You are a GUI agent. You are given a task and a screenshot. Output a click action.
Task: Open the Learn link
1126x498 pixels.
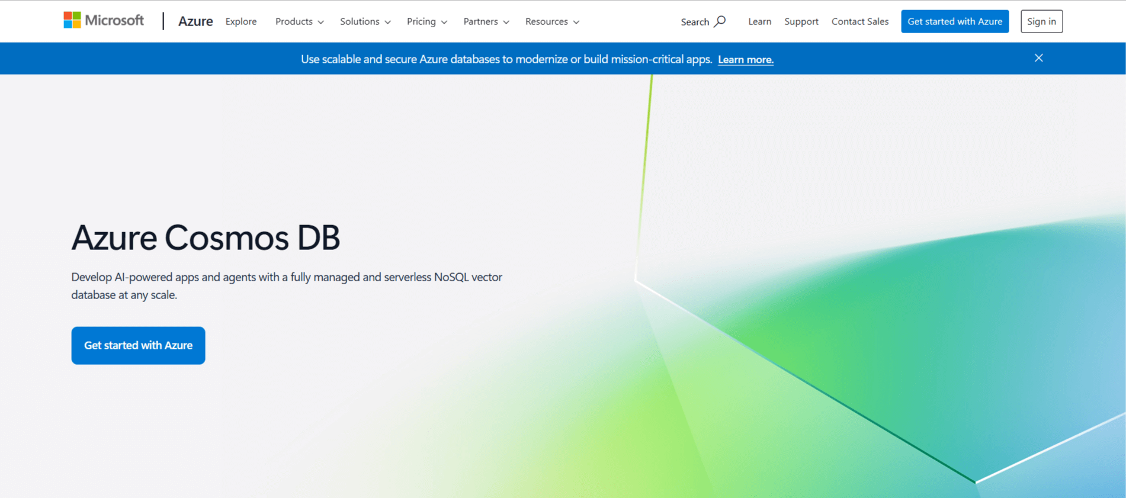[759, 21]
